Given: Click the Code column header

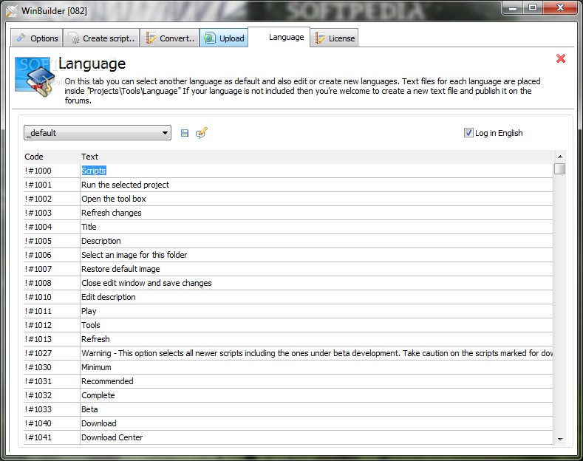Looking at the screenshot, I should [52, 157].
